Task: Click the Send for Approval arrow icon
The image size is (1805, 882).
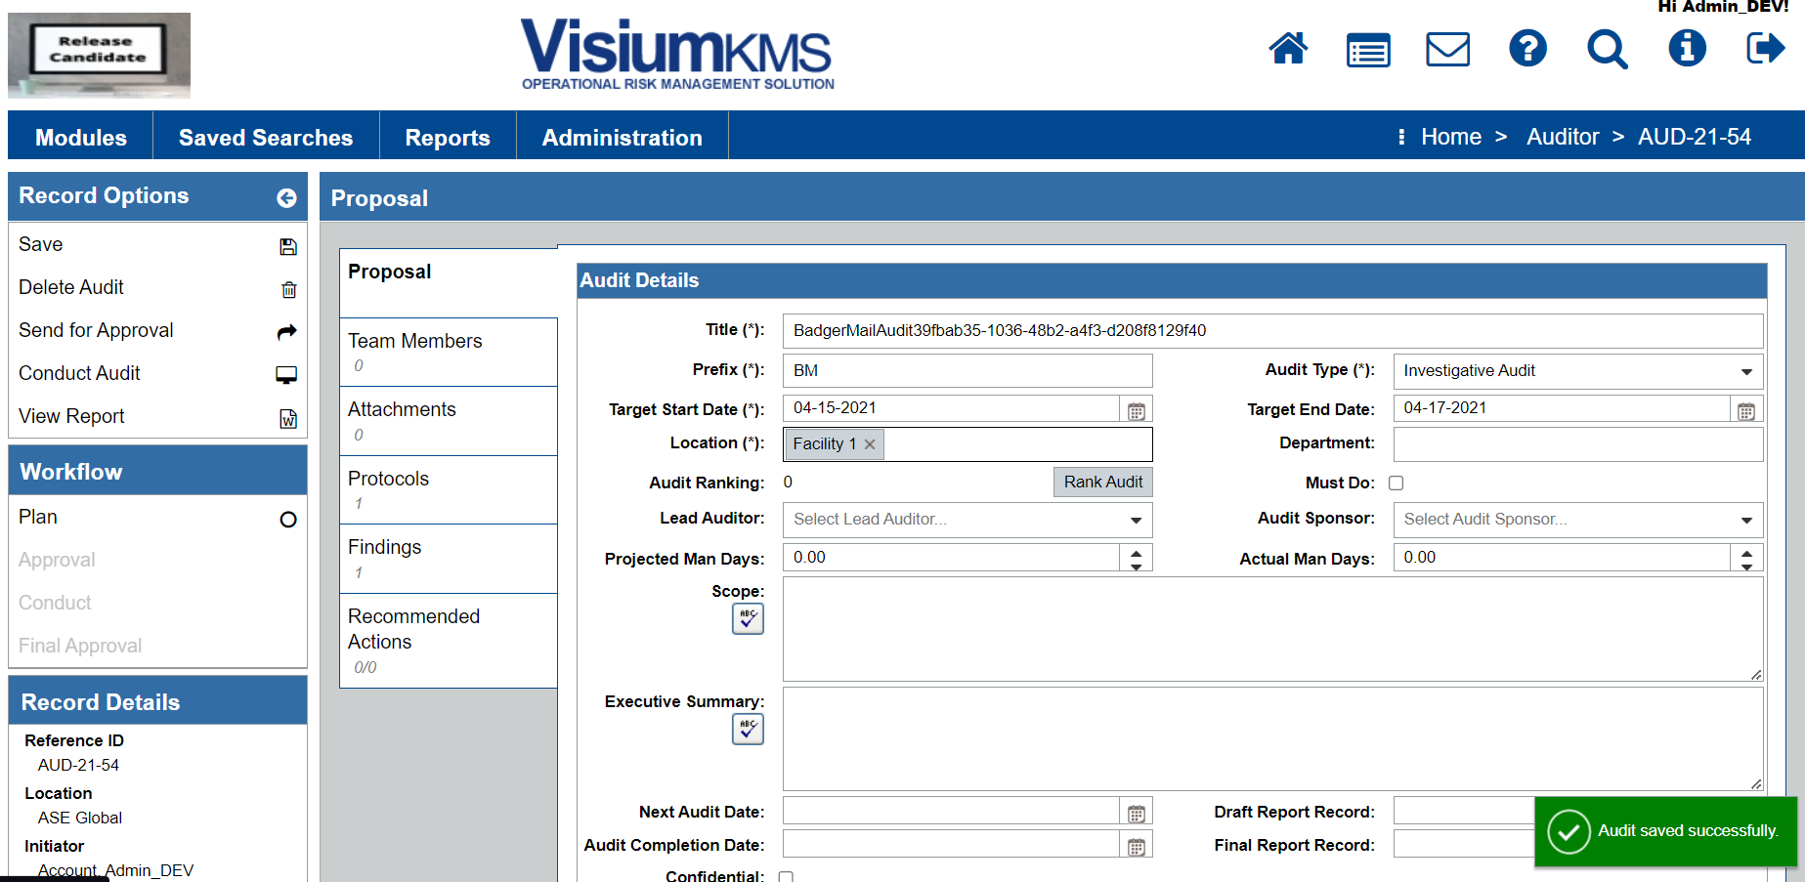Action: 287,332
